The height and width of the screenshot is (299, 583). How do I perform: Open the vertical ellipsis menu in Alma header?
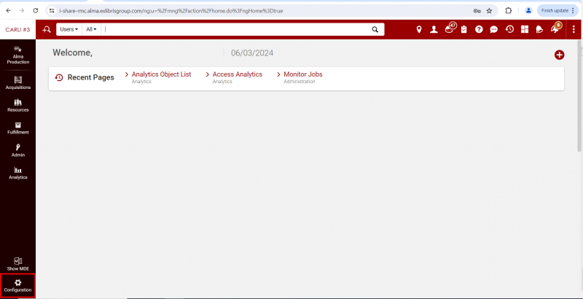tap(574, 29)
